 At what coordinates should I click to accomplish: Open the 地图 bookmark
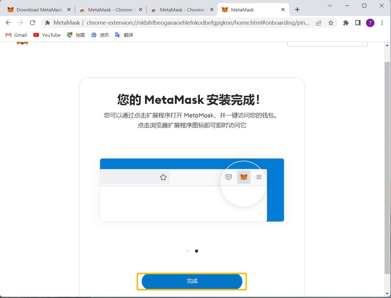[x=76, y=35]
